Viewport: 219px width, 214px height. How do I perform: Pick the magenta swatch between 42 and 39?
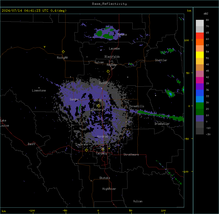(200, 80)
